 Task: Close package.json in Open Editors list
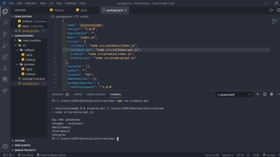pyautogui.click(x=16, y=31)
